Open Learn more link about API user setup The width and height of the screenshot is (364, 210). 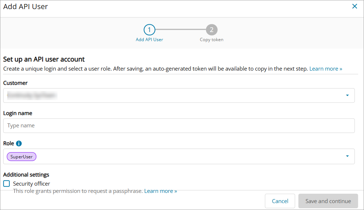point(325,68)
